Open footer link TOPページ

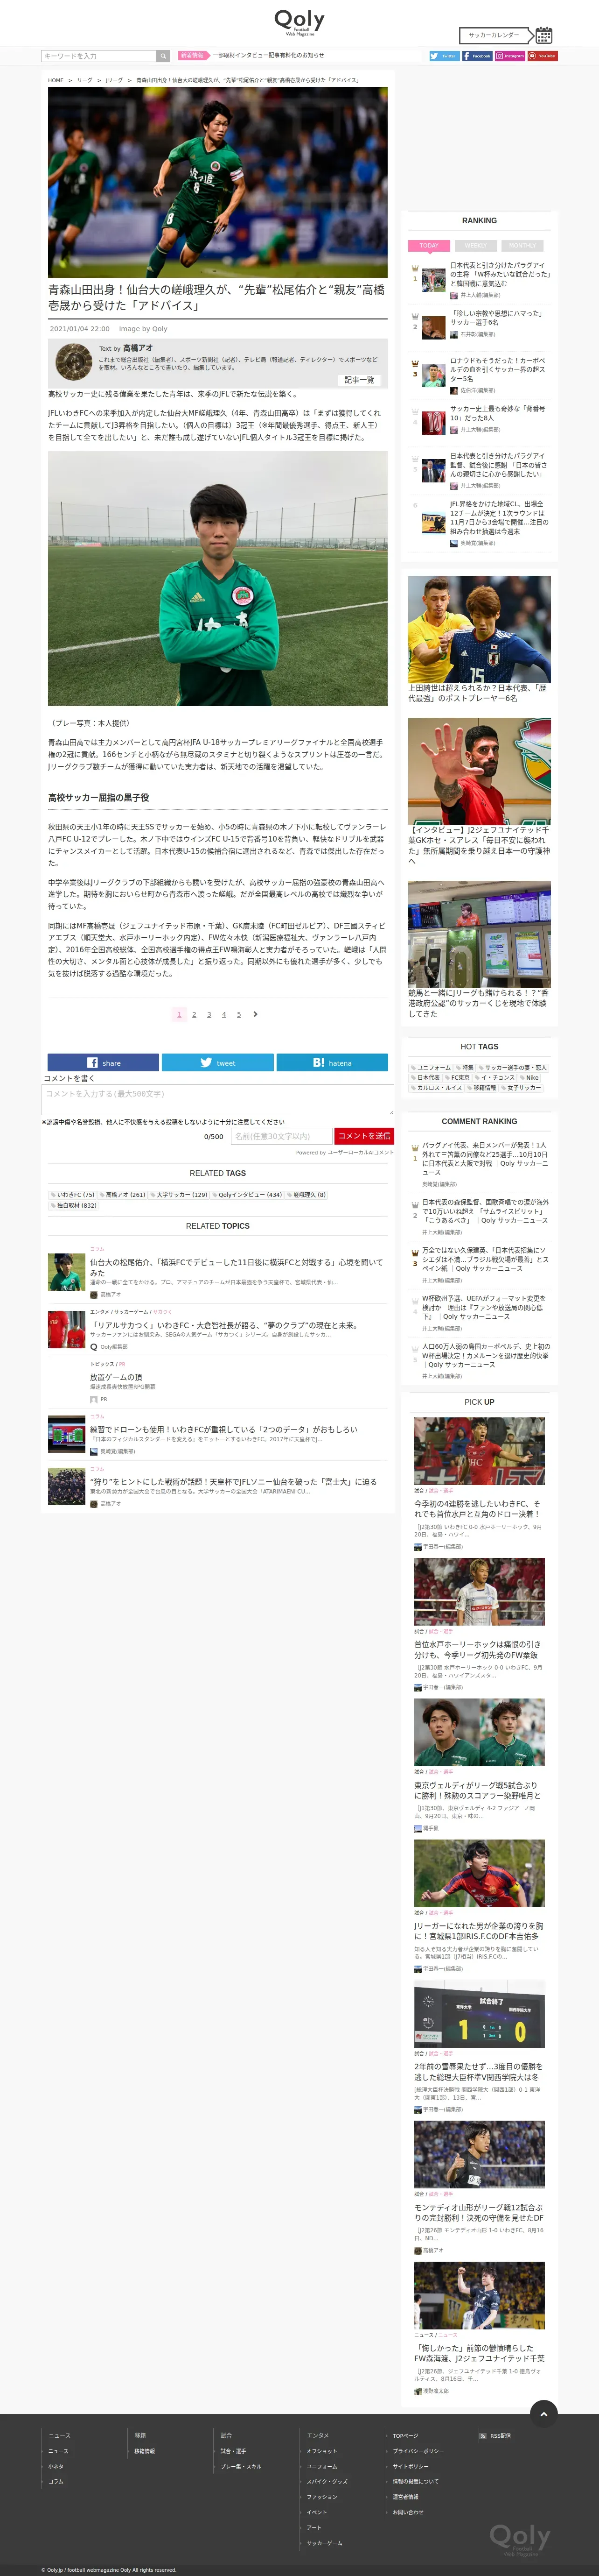click(x=405, y=2435)
